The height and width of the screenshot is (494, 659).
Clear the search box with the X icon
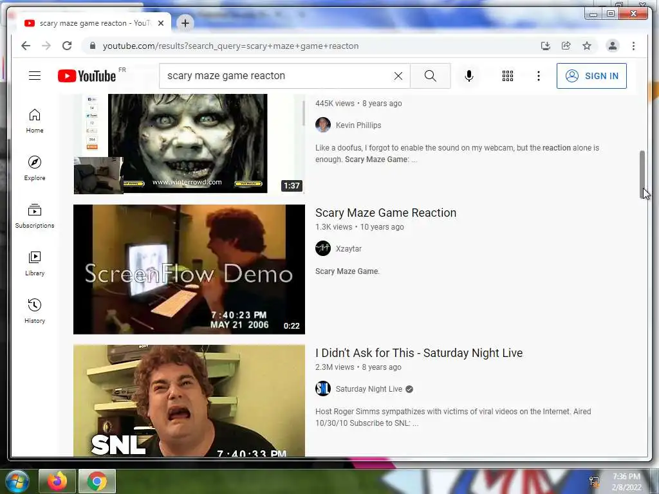pyautogui.click(x=398, y=76)
